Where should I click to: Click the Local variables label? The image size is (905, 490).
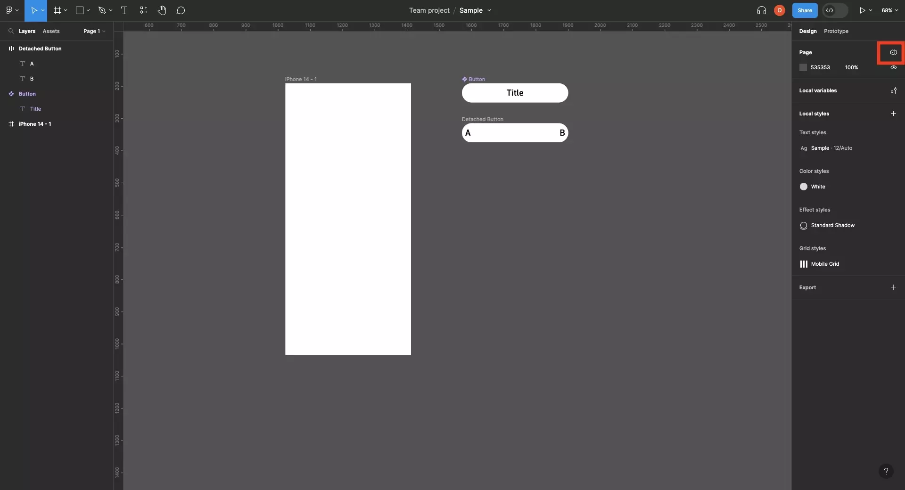pos(818,90)
